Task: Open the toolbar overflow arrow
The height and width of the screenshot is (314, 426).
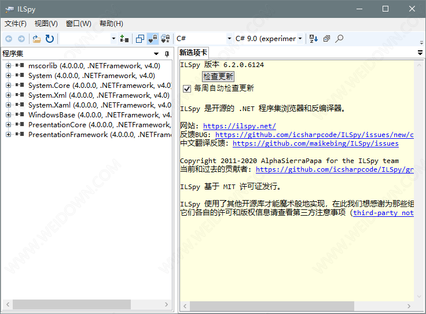Action: coord(421,43)
